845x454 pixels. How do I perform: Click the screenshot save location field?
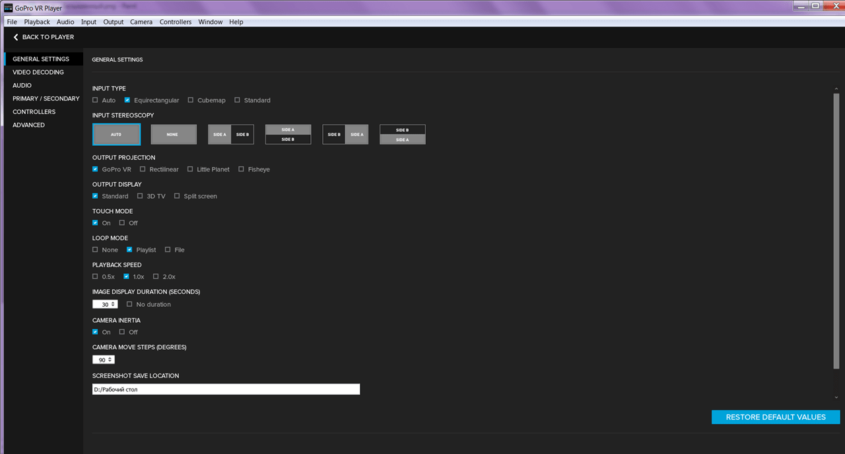coord(226,389)
